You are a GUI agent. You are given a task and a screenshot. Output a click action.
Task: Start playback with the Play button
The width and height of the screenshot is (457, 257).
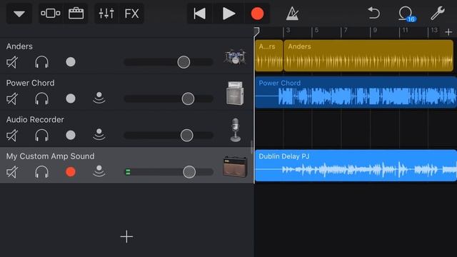click(x=228, y=14)
